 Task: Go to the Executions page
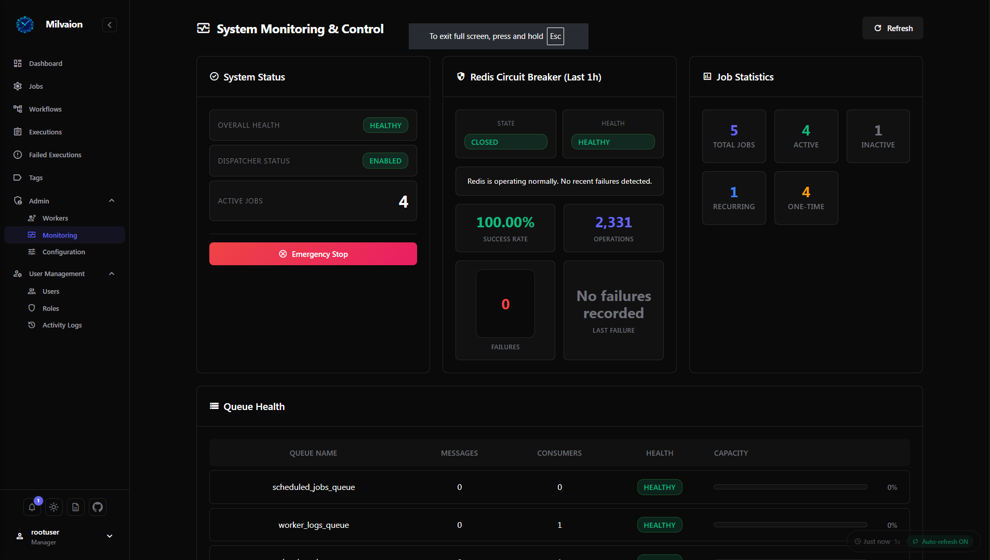pyautogui.click(x=45, y=132)
